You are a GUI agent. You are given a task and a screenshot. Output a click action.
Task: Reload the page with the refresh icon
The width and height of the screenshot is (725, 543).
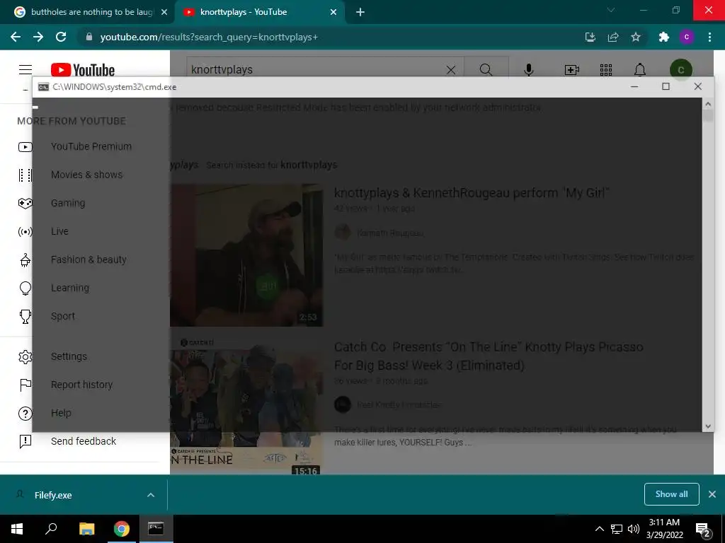61,37
